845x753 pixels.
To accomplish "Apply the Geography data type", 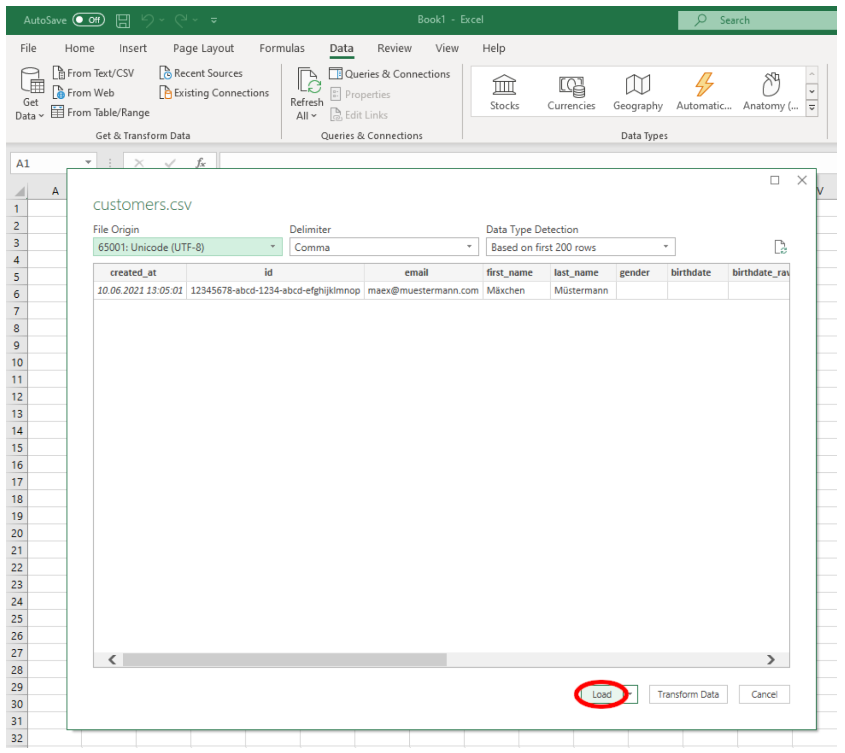I will 638,93.
